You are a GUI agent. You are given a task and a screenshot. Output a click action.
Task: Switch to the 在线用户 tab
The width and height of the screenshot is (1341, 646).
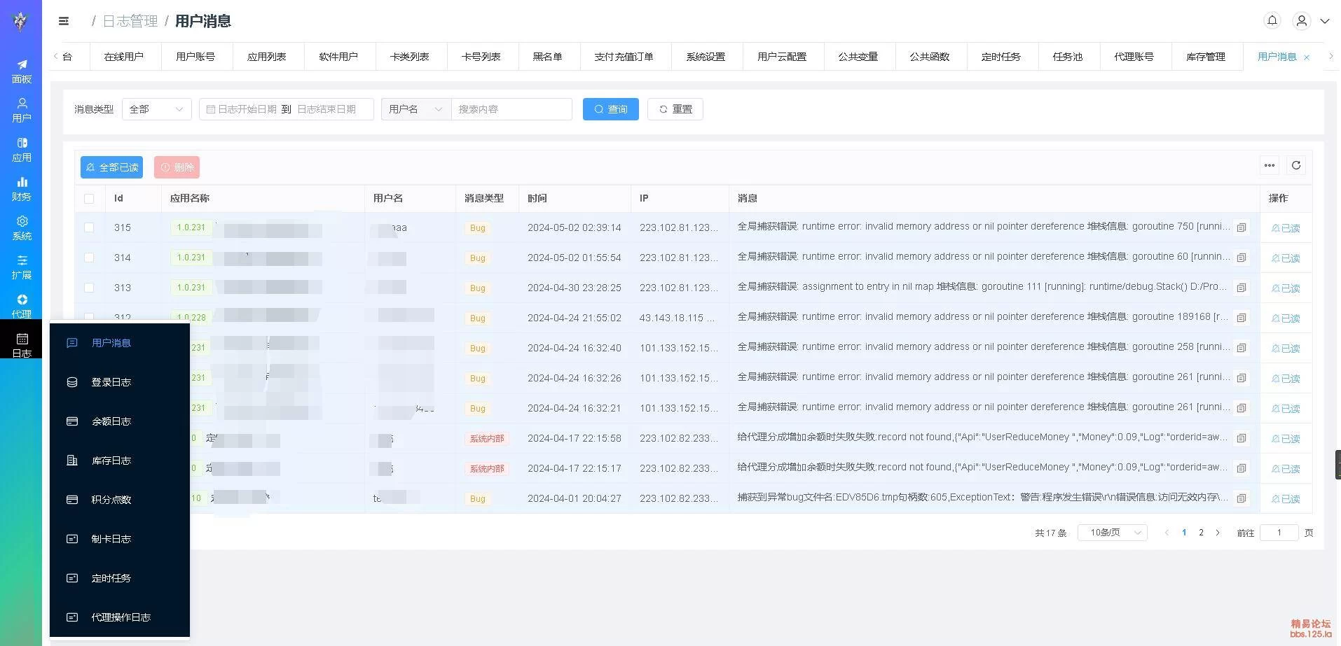click(x=124, y=57)
